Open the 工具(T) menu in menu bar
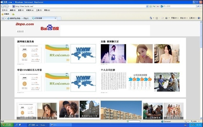203x127 pixels. point(39,10)
